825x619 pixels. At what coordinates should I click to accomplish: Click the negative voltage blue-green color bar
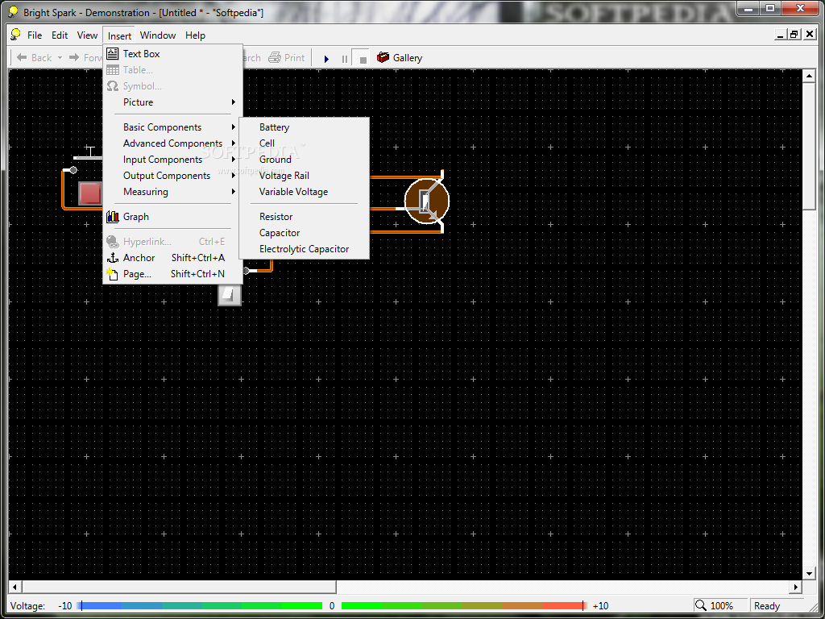click(x=201, y=606)
